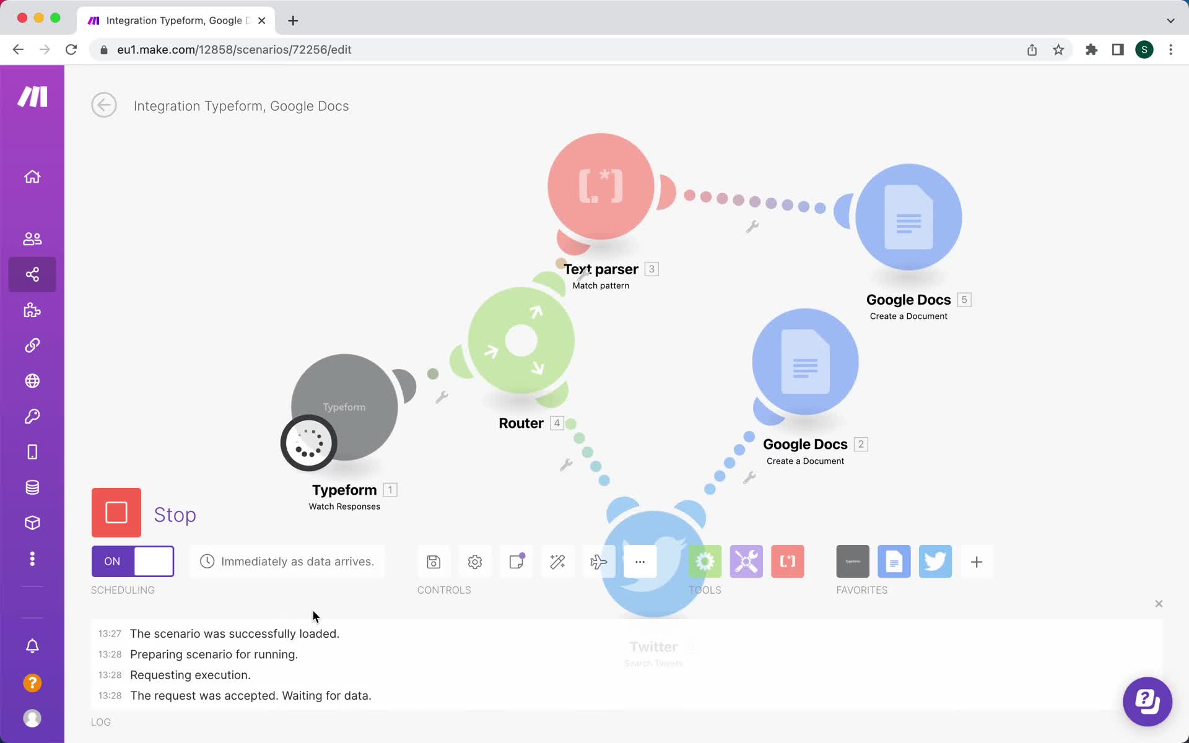Select Google Docs favorite icon
The image size is (1189, 743).
[x=894, y=562]
